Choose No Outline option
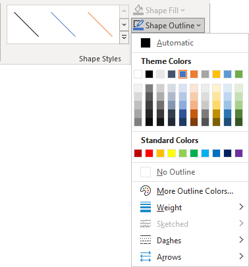The width and height of the screenshot is (249, 267). (190, 172)
